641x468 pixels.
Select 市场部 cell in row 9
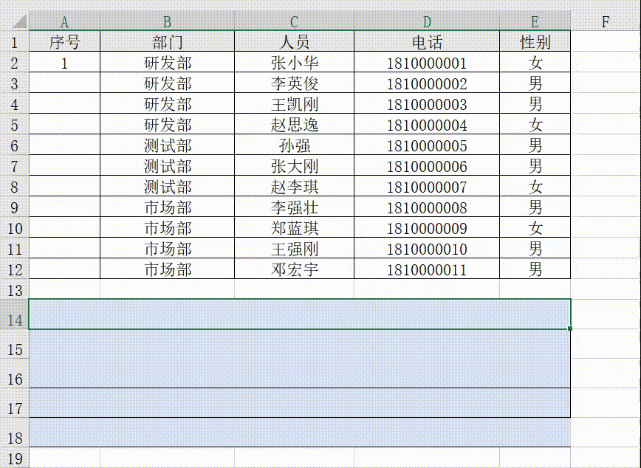click(167, 207)
